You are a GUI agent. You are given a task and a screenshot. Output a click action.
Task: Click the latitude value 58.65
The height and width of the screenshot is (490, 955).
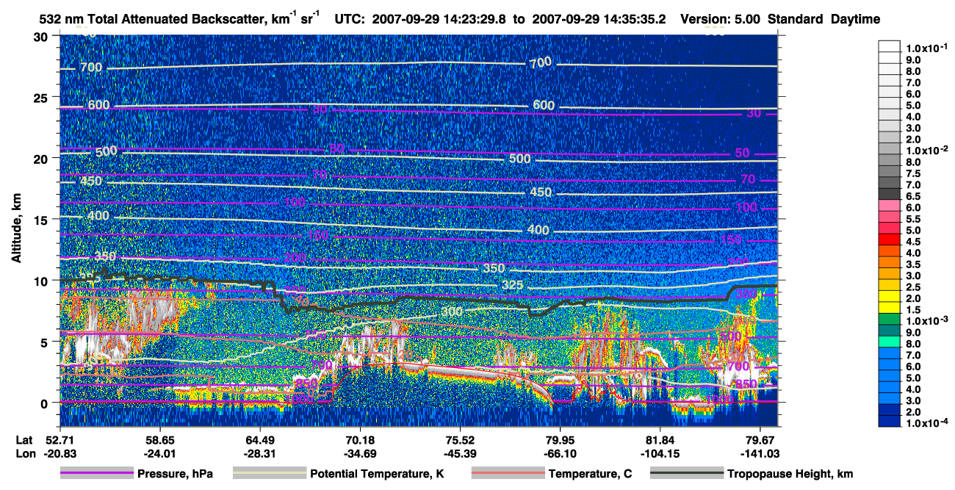point(159,440)
